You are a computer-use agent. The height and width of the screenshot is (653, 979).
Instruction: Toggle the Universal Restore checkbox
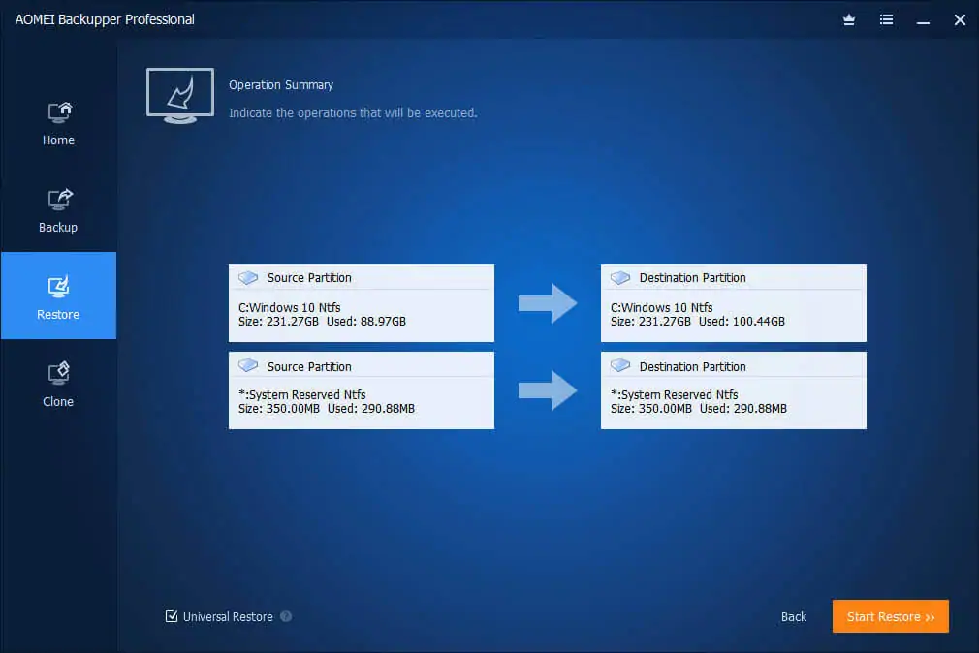pos(172,617)
